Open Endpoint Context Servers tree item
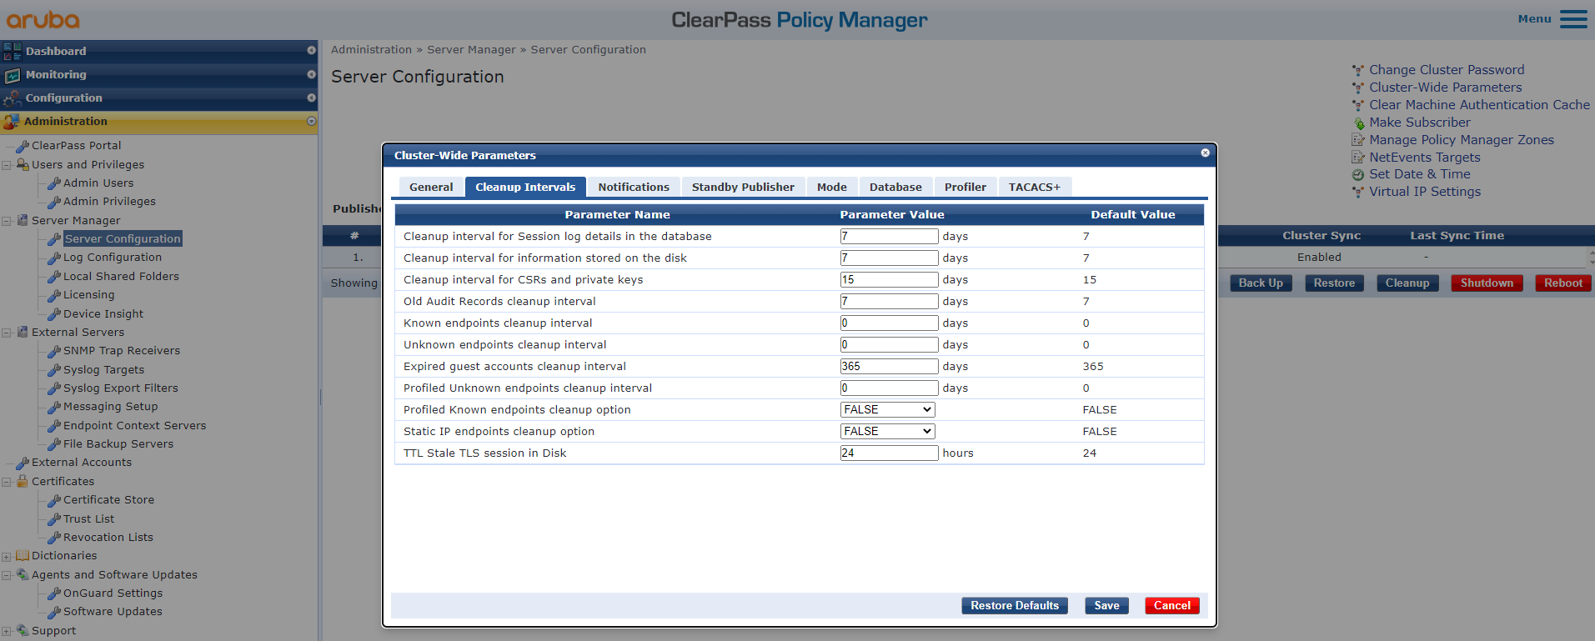 (x=134, y=426)
